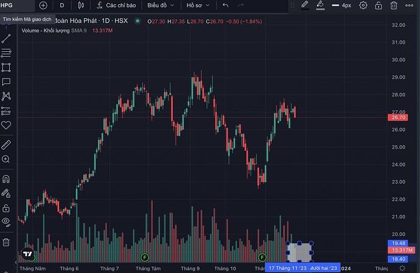Click the SMA 9 value 13.317M

click(102, 30)
